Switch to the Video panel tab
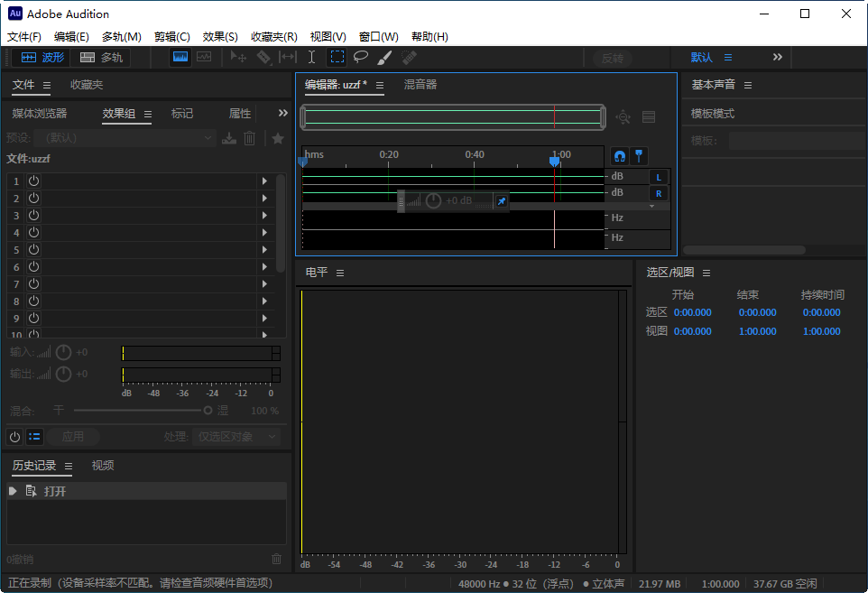This screenshot has height=593, width=868. (103, 466)
